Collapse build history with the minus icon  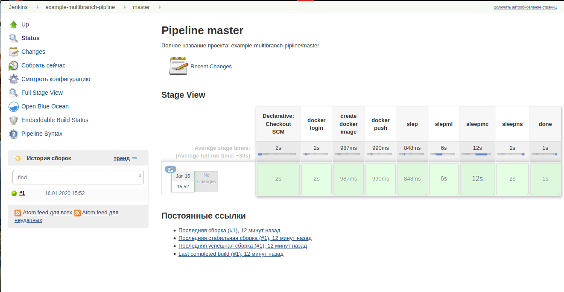[134, 158]
